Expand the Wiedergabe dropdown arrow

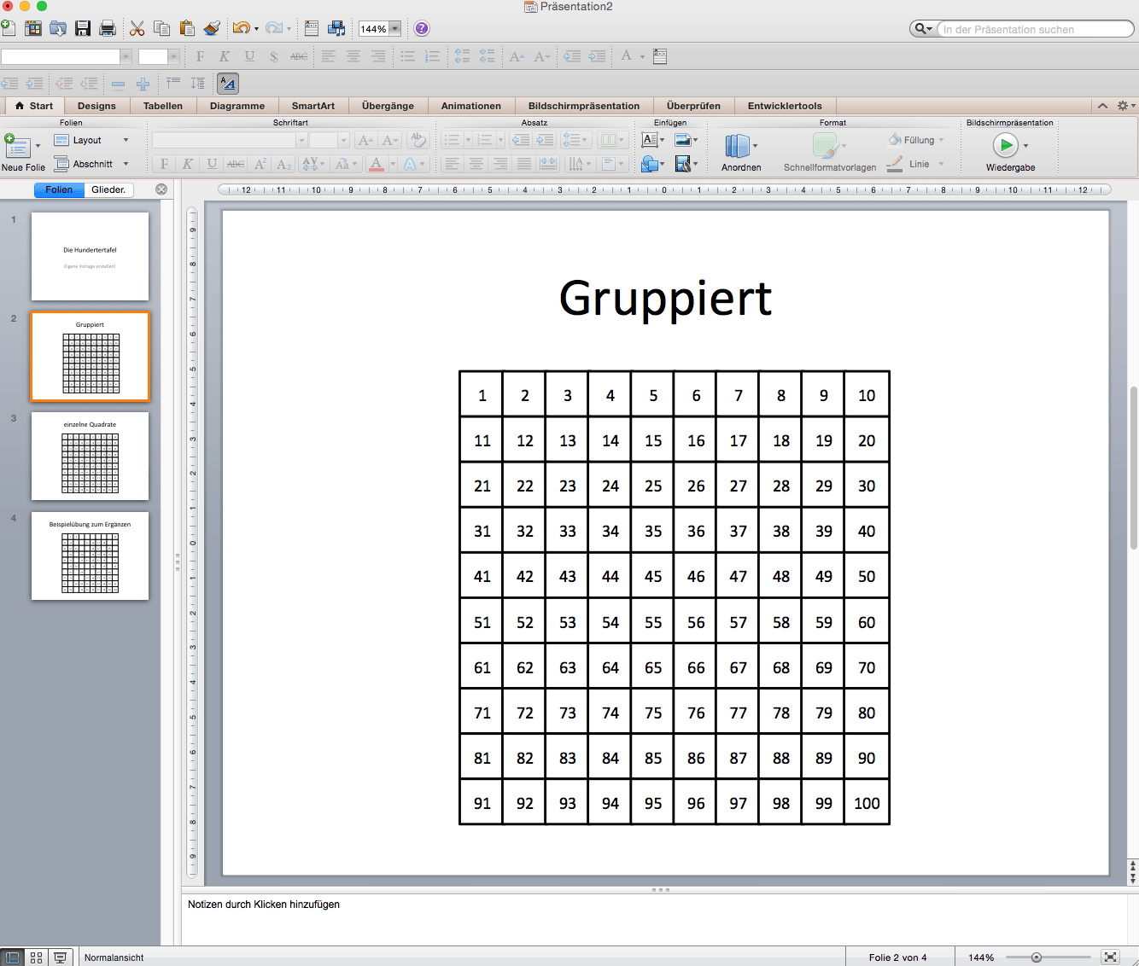coord(1025,146)
